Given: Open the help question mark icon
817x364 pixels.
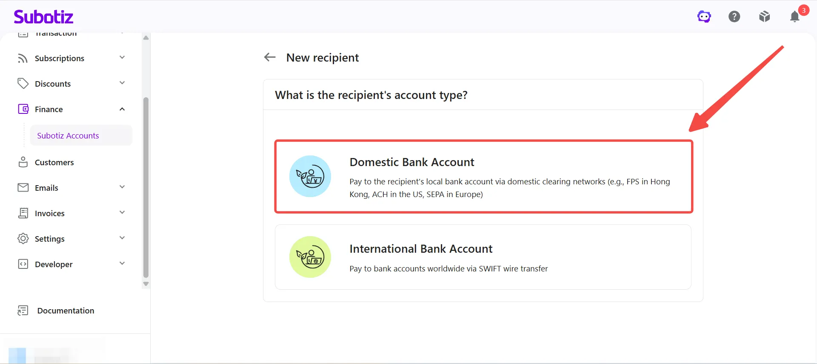Looking at the screenshot, I should coord(734,17).
